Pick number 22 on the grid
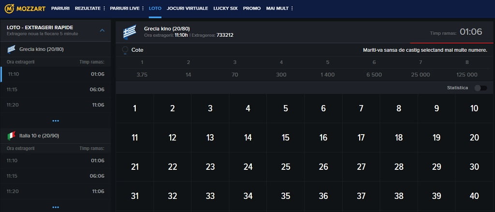The image size is (495, 212). click(x=173, y=167)
